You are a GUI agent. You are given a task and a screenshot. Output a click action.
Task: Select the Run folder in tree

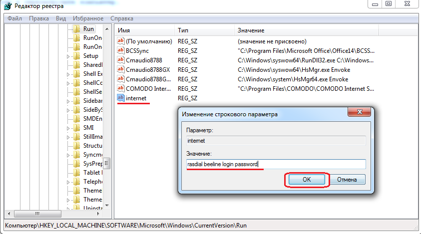coord(88,29)
